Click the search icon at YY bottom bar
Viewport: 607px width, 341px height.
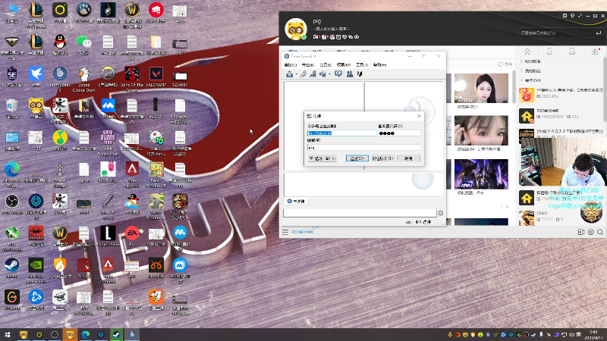pyautogui.click(x=600, y=232)
